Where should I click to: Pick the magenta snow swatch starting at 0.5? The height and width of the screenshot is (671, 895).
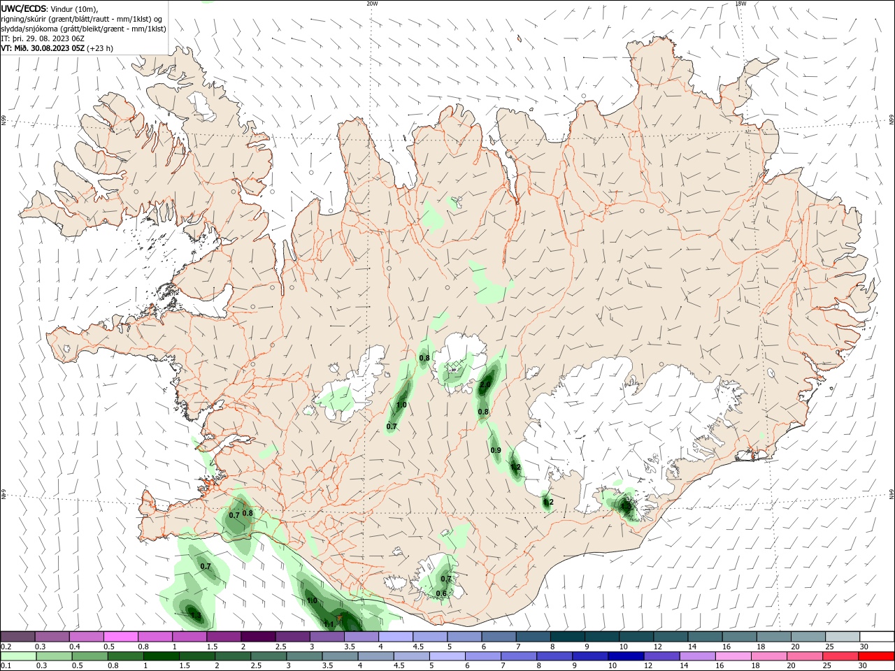tap(121, 636)
